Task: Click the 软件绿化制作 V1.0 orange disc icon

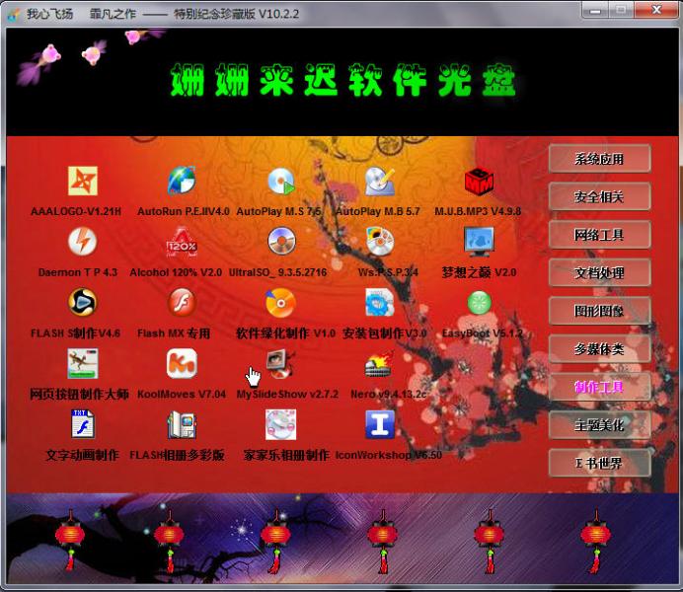Action: (281, 303)
